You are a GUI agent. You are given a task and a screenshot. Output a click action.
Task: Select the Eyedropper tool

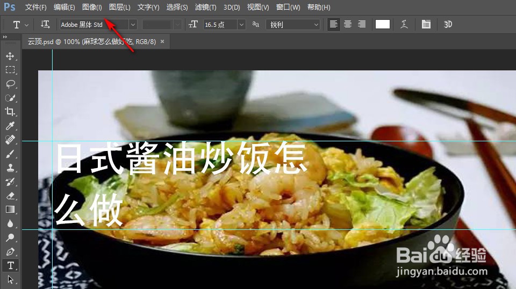click(x=10, y=126)
